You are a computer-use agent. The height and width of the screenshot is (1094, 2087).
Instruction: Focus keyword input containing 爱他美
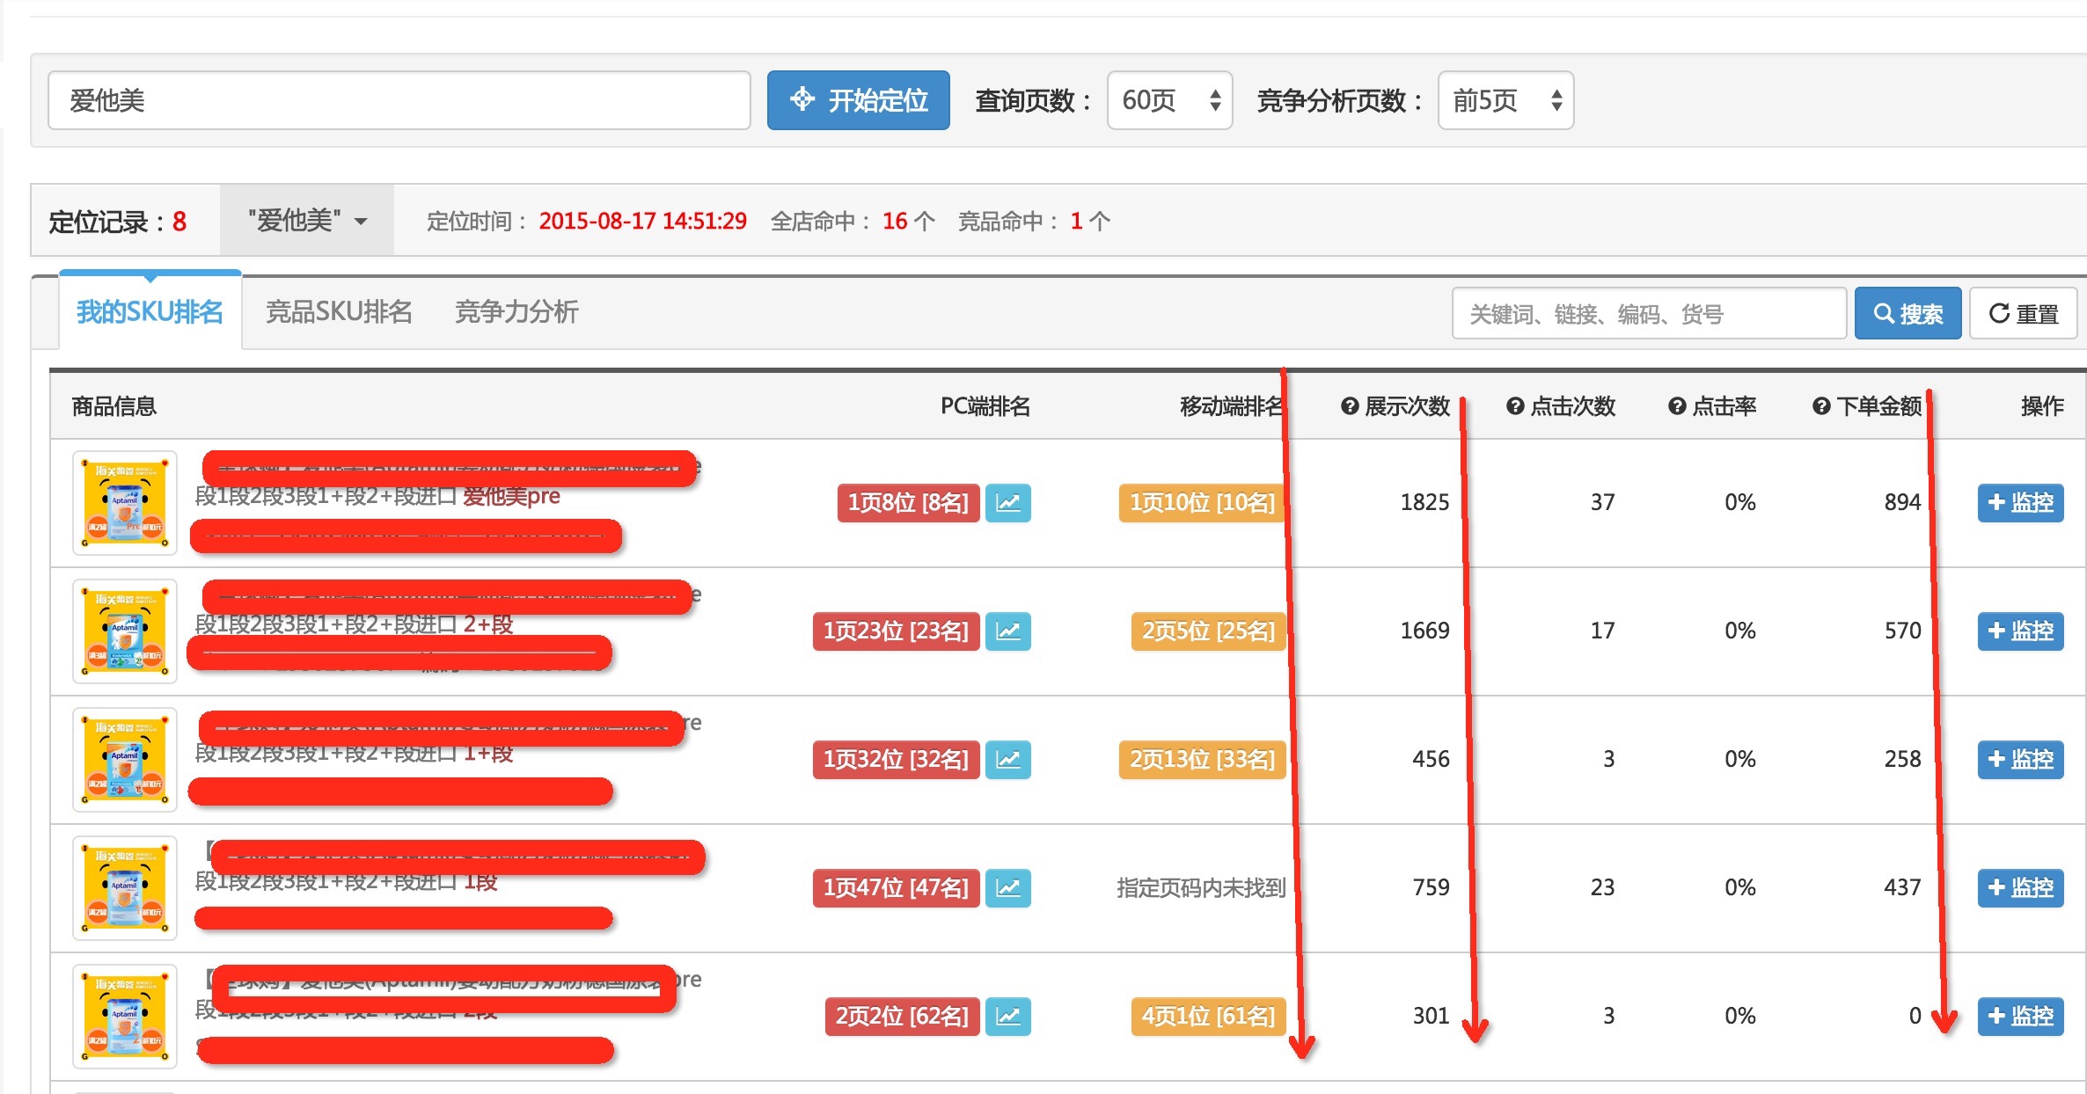coord(399,100)
